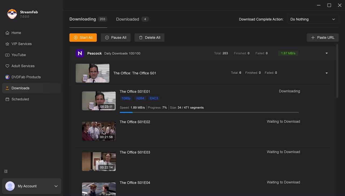Open DVDFab Products from the sidebar
The image size is (345, 196).
[25, 77]
